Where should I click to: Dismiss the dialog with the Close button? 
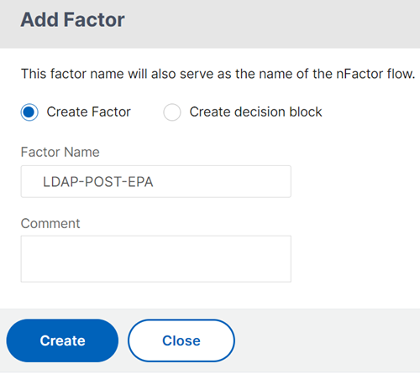(181, 340)
